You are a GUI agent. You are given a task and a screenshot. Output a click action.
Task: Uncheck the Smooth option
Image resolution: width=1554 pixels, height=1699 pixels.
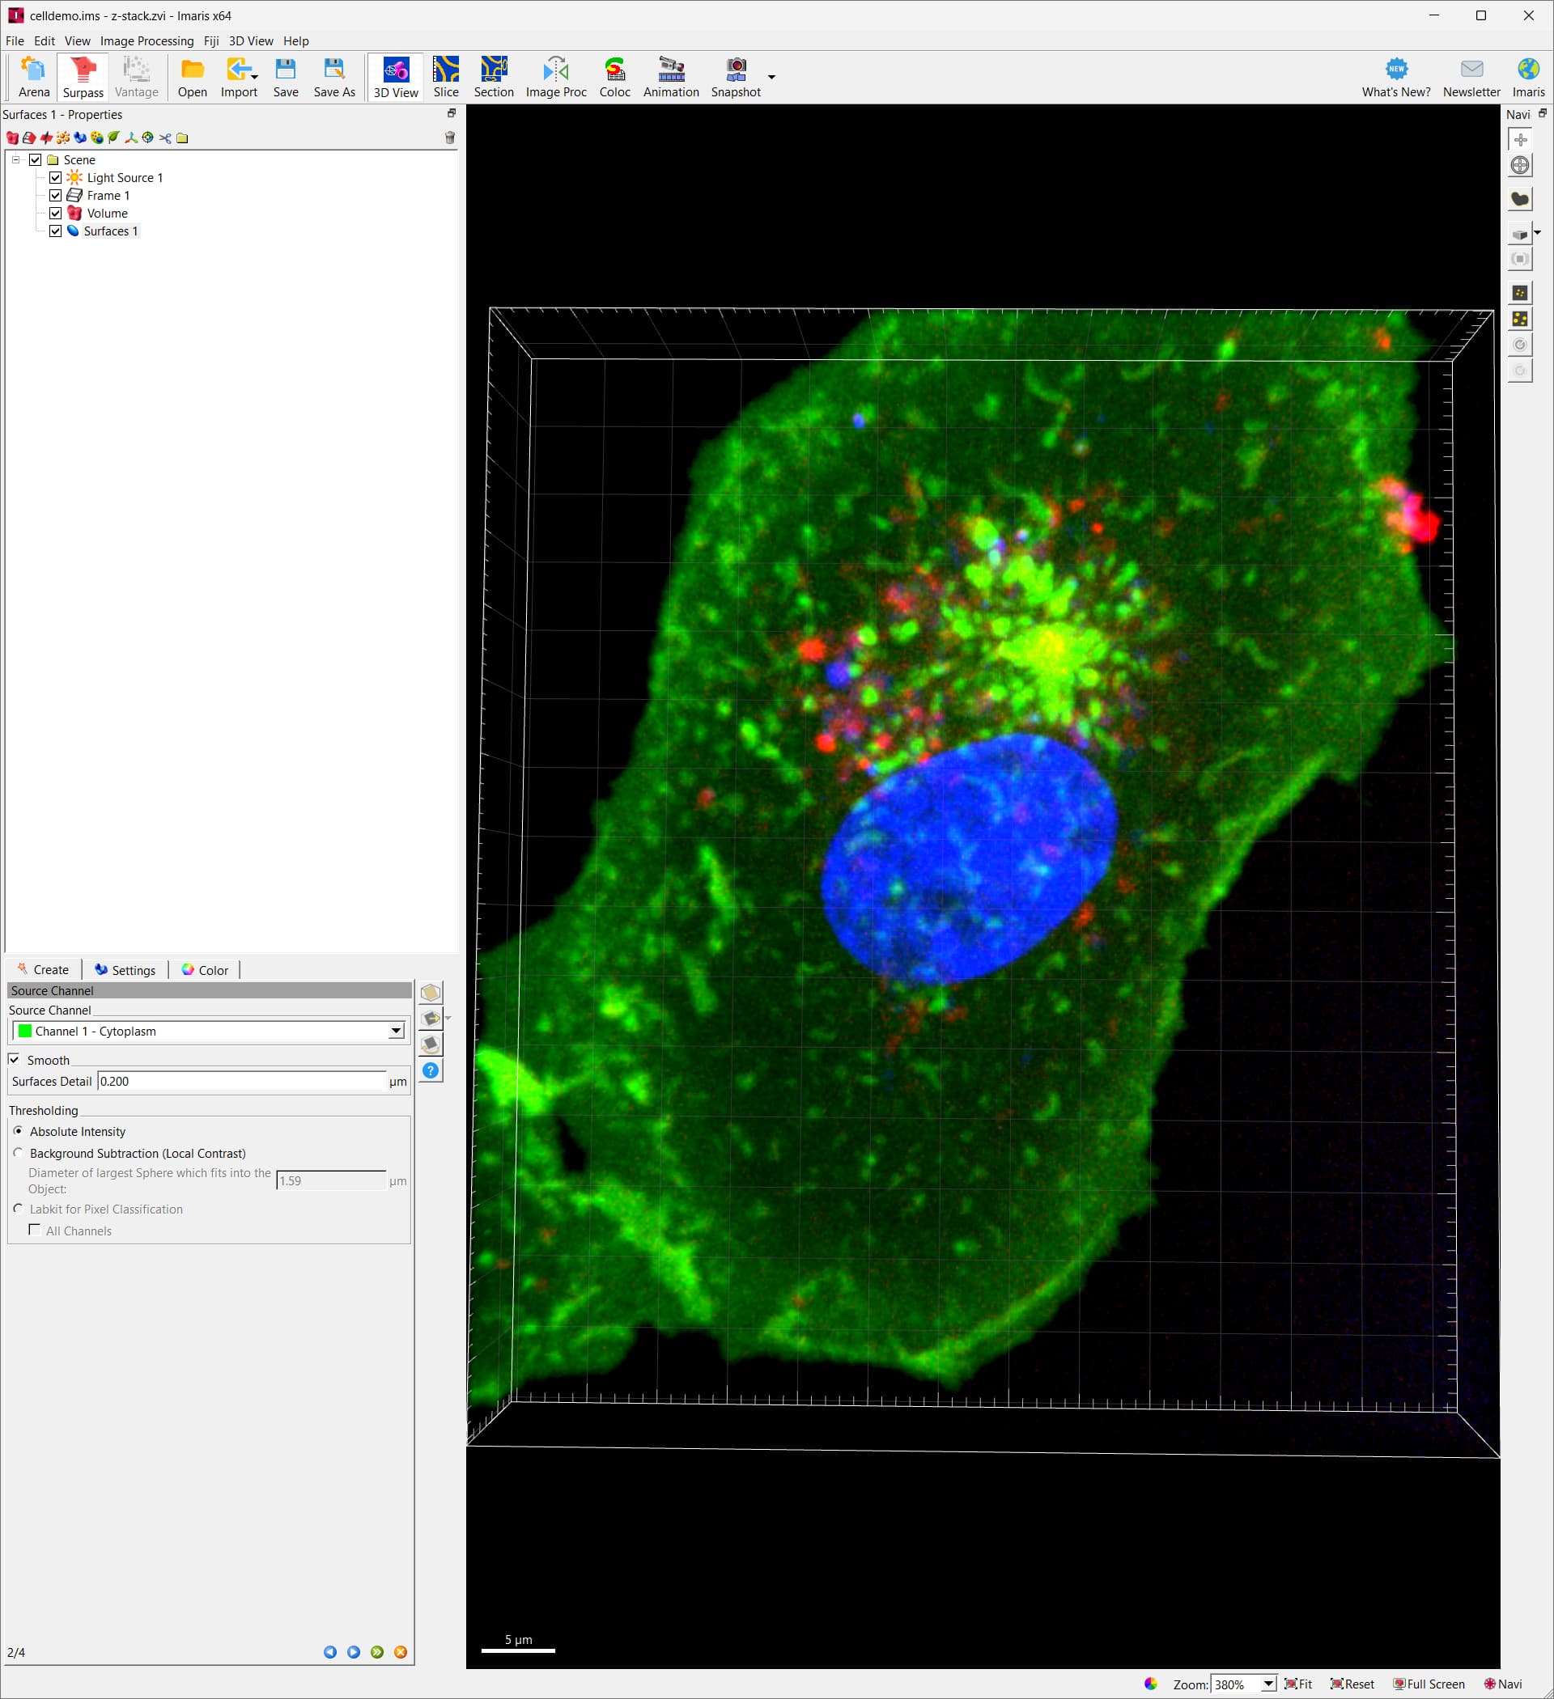point(15,1058)
